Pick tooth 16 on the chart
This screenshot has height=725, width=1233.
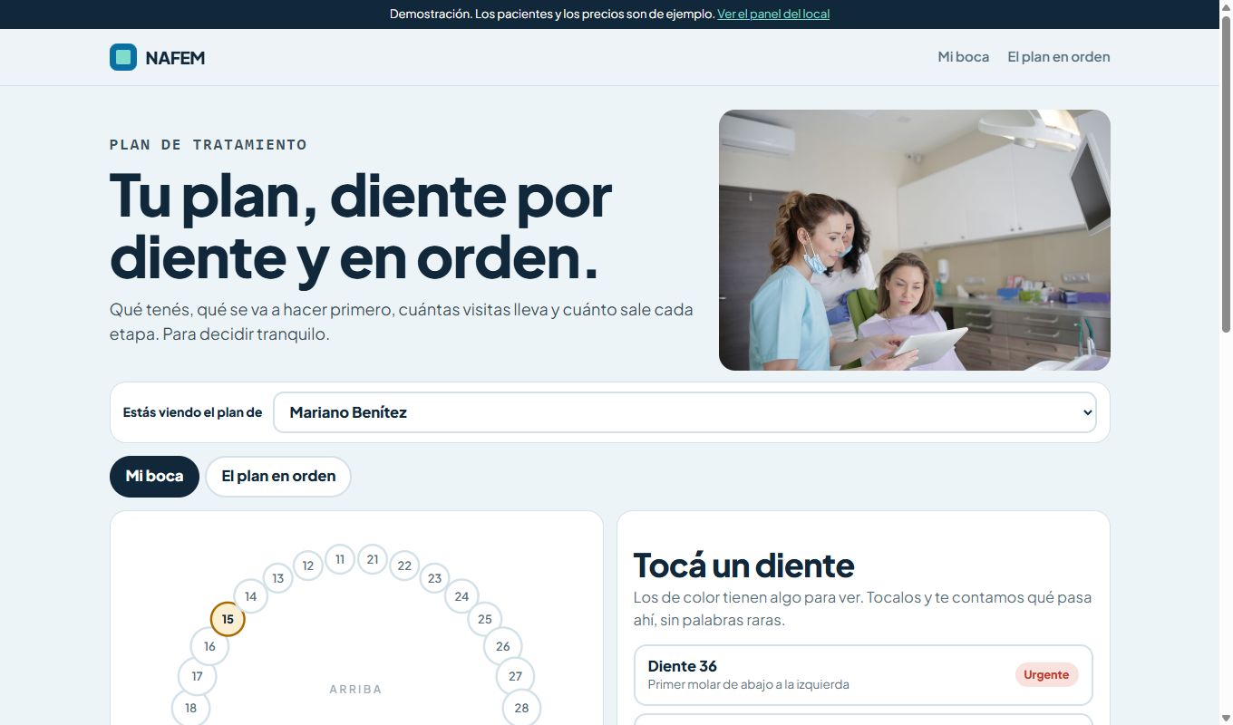[x=209, y=646]
